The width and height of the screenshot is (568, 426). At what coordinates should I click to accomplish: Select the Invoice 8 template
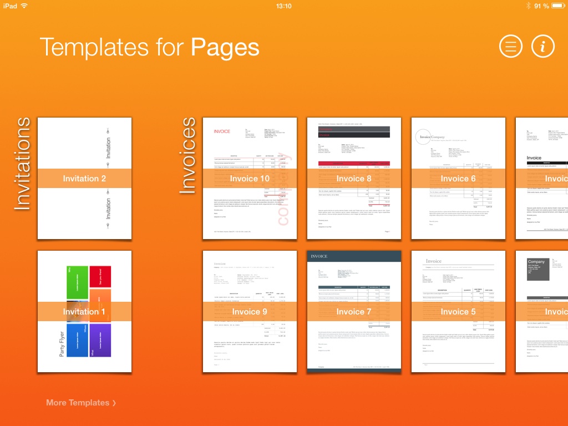click(x=354, y=179)
